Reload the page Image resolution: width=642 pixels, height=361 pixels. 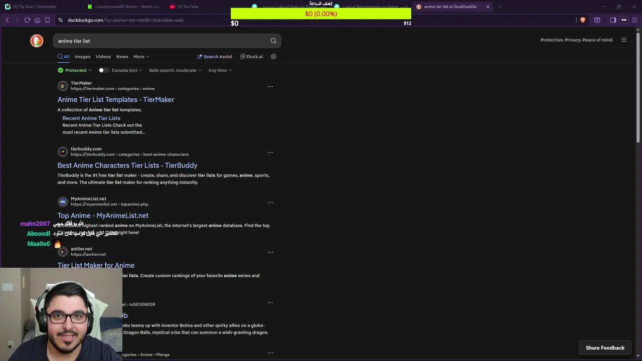(x=27, y=20)
